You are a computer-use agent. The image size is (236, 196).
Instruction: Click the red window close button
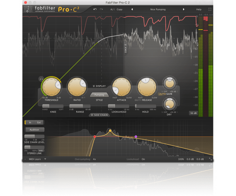(26, 2)
